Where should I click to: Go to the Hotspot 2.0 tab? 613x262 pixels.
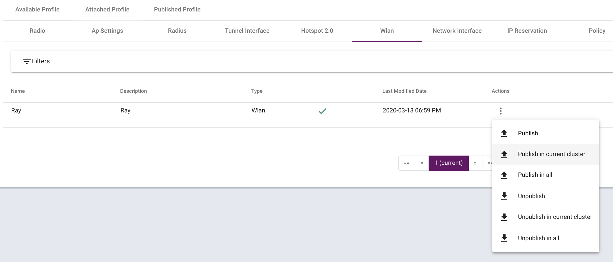click(x=317, y=31)
